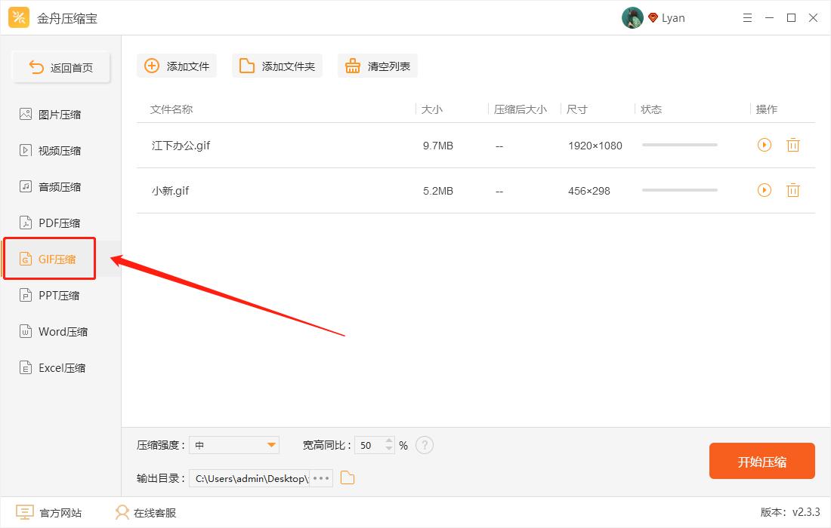Preview 江下办公.gif with its play button
This screenshot has height=528, width=831.
[764, 145]
